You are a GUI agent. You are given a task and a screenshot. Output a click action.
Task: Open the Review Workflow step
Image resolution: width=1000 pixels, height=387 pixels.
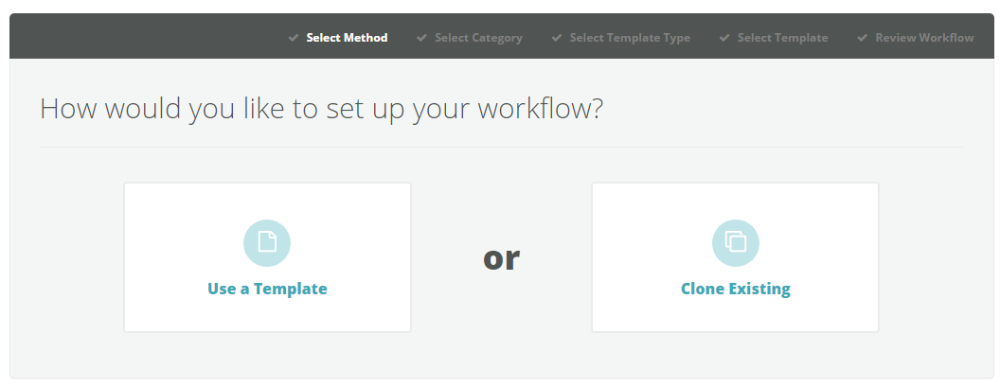tap(925, 38)
